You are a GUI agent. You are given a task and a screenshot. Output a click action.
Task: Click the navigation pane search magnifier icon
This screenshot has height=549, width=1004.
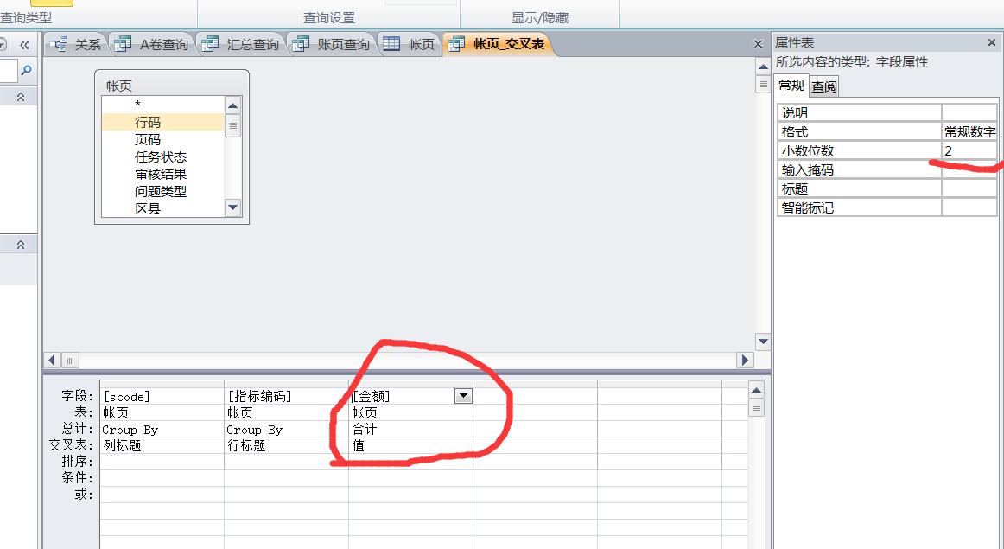(26, 71)
